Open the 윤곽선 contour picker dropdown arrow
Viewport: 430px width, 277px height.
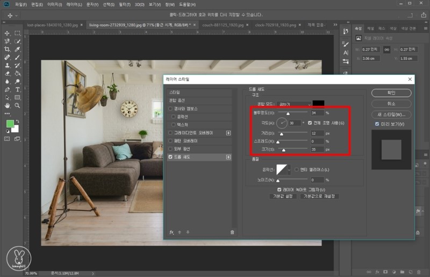[290, 170]
